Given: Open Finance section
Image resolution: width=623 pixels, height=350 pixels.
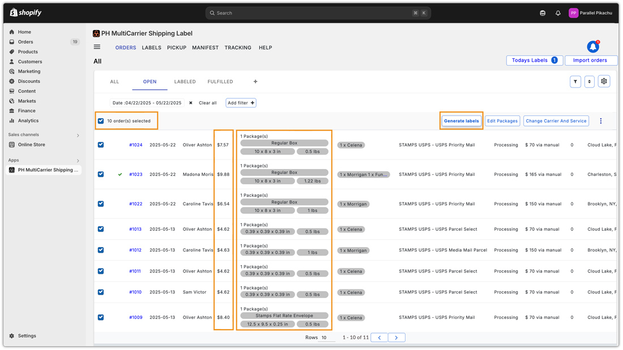Looking at the screenshot, I should (27, 111).
